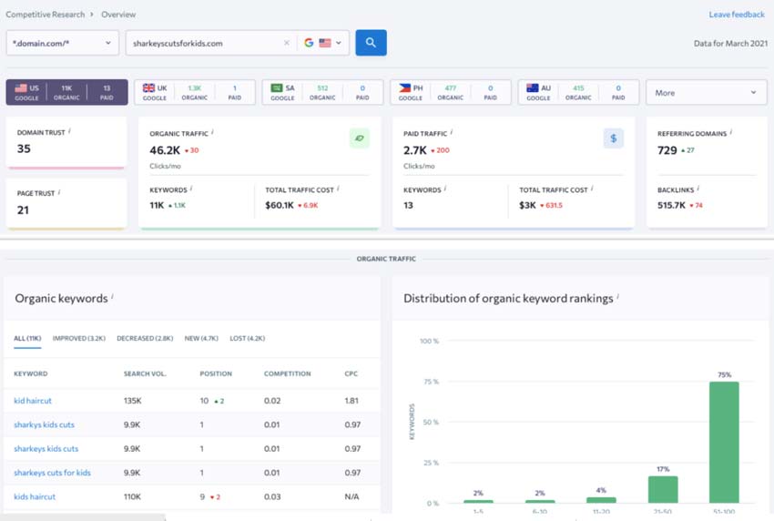The image size is (774, 521).
Task: Click the 2.7K paid traffic value
Action: pyautogui.click(x=414, y=150)
